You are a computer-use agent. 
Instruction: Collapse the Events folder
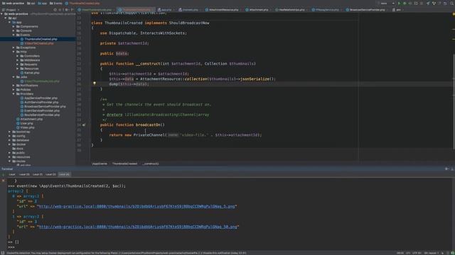pyautogui.click(x=14, y=35)
